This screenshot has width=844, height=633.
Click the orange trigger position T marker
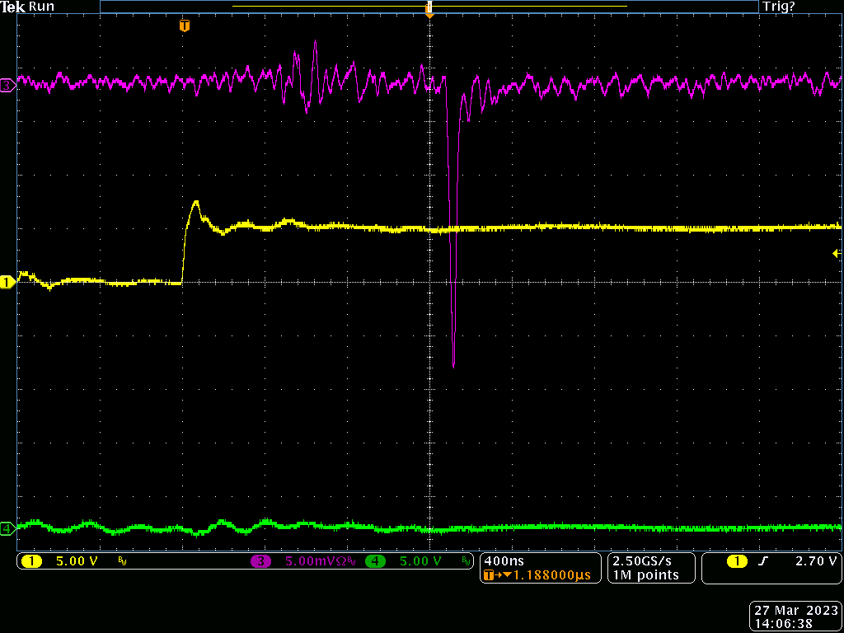click(185, 26)
